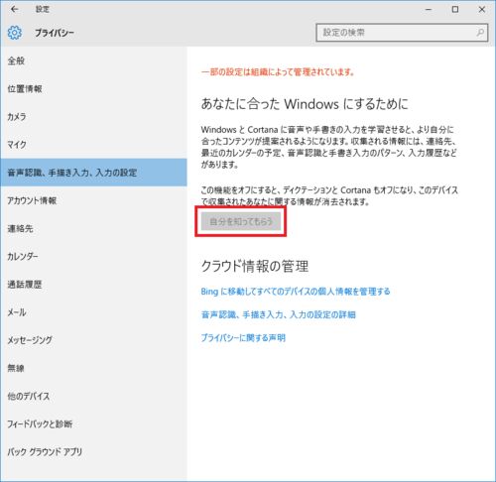This screenshot has width=496, height=482.
Task: Open the プライバシーに関する声明 link
Action: [243, 338]
